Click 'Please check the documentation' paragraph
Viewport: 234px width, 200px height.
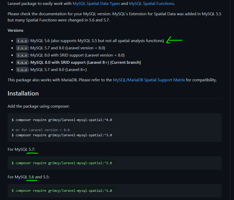click(x=114, y=17)
